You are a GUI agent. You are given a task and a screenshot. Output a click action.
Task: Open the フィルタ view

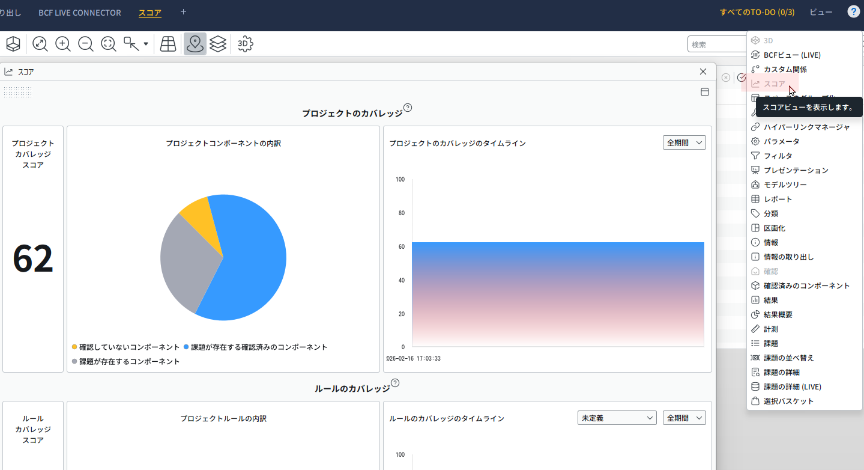(805, 156)
